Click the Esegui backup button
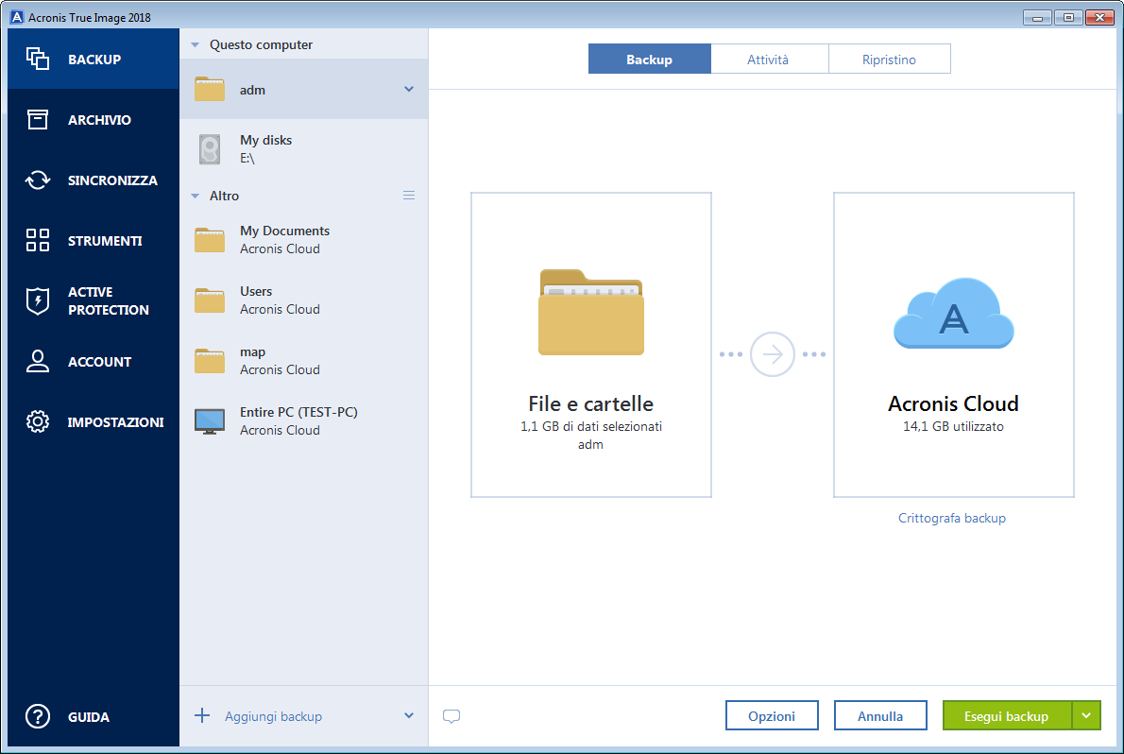The width and height of the screenshot is (1124, 754). 1007,715
